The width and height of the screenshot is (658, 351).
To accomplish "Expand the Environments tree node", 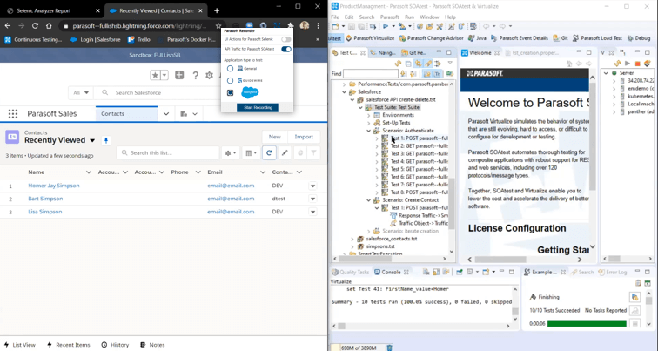I will pyautogui.click(x=369, y=115).
